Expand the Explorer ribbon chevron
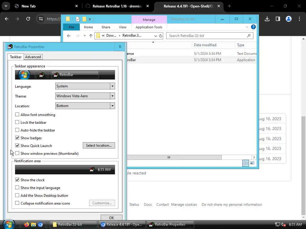Screen dimensions: 306x229 247,27
